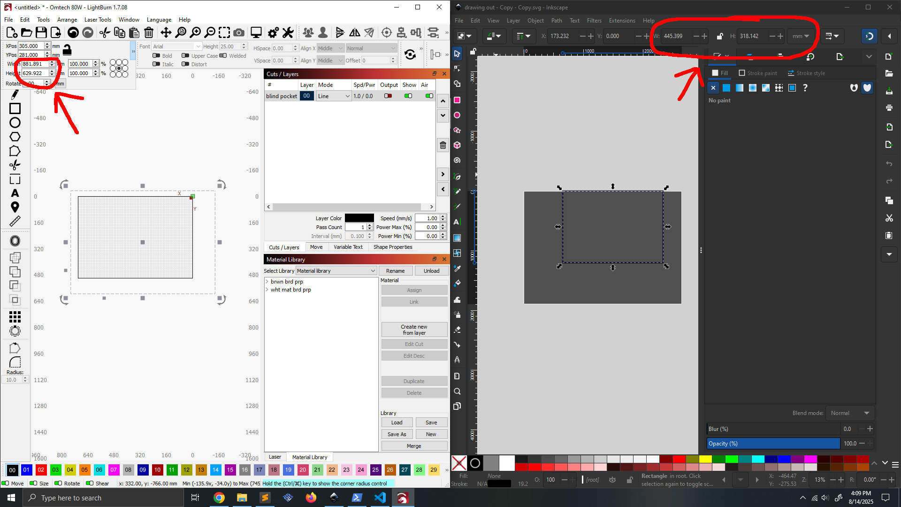Image resolution: width=901 pixels, height=507 pixels.
Task: Open the font dropdown showing Arial
Action: (x=177, y=46)
